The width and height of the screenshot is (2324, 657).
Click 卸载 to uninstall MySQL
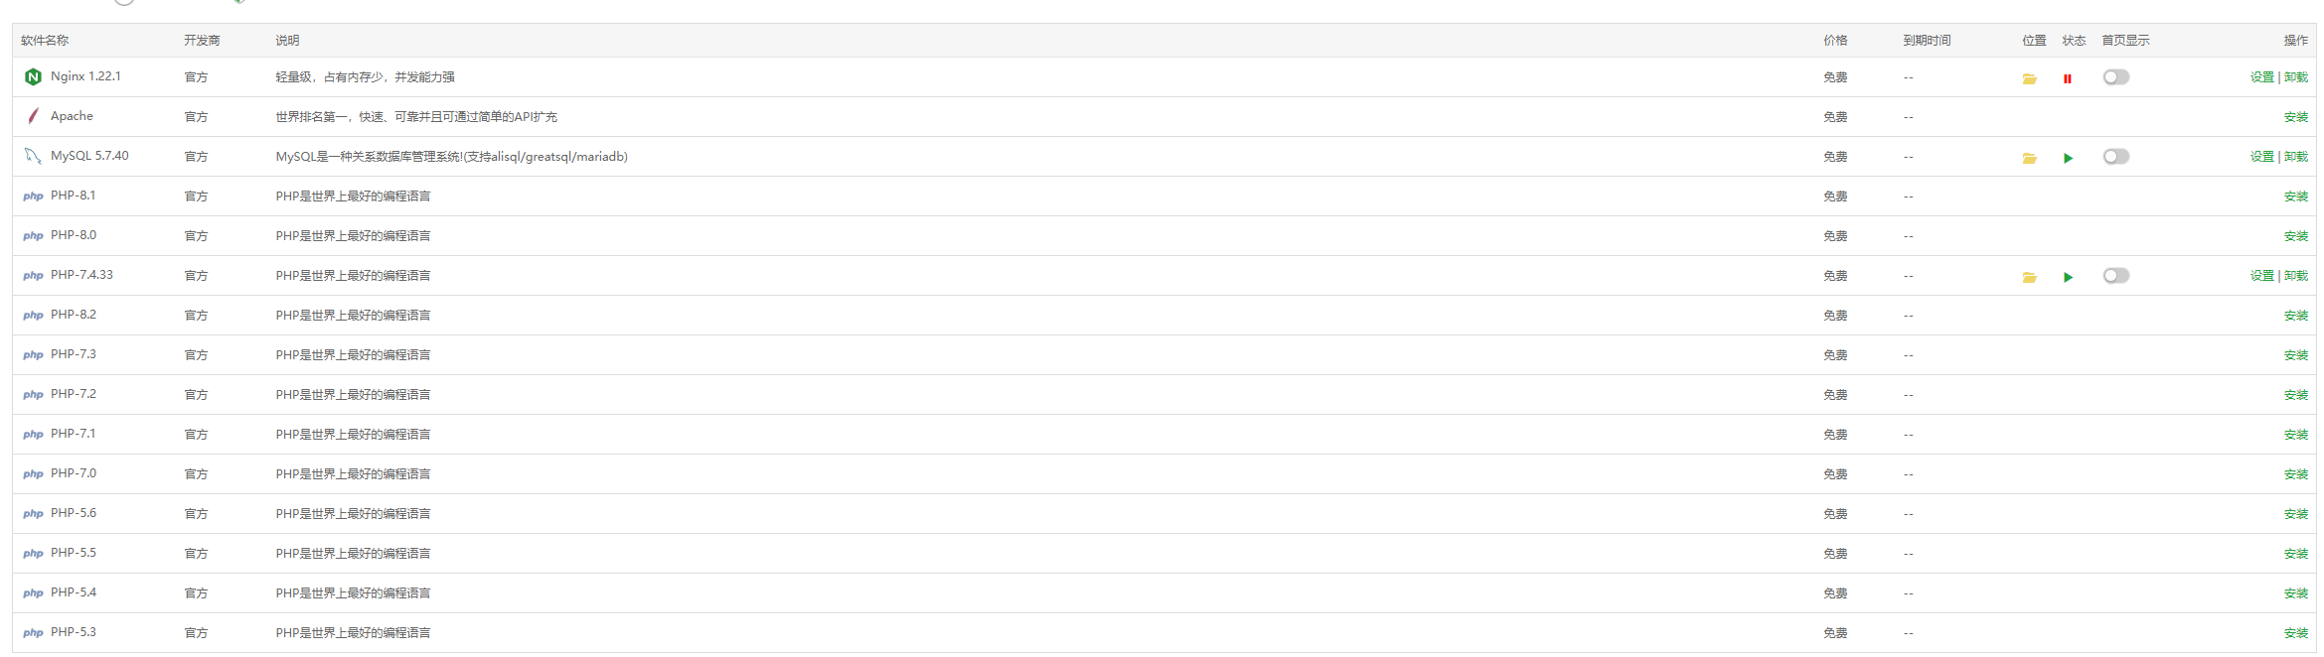pyautogui.click(x=2295, y=157)
